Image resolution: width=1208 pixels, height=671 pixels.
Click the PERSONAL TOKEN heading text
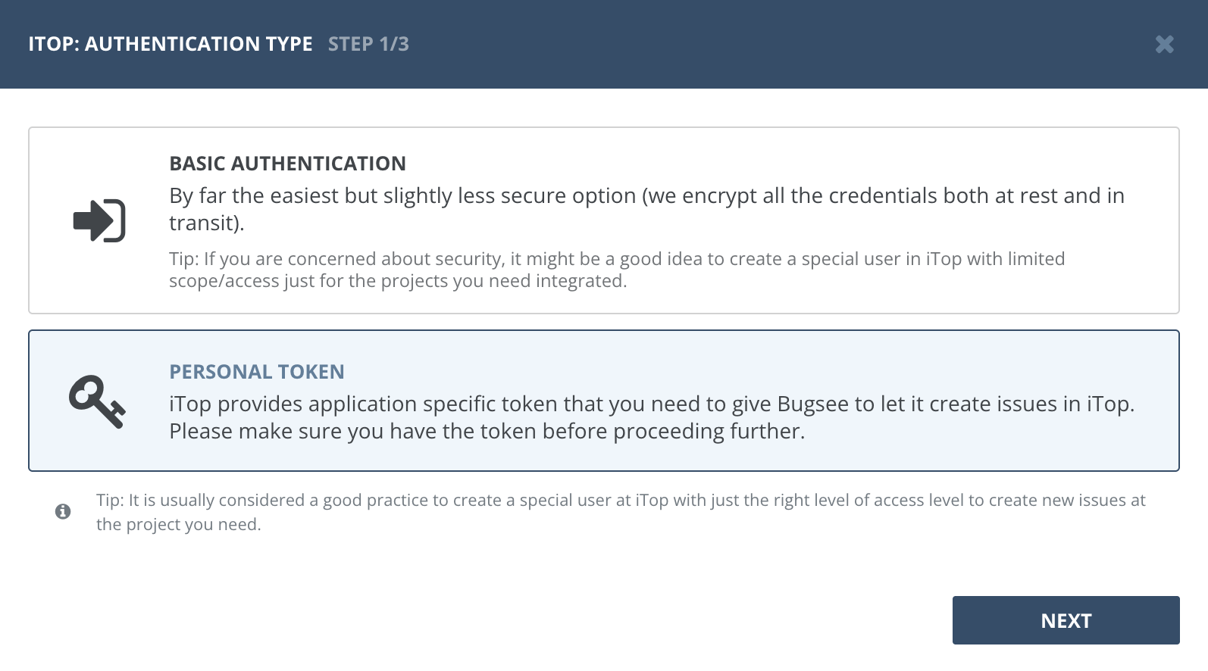pos(257,371)
